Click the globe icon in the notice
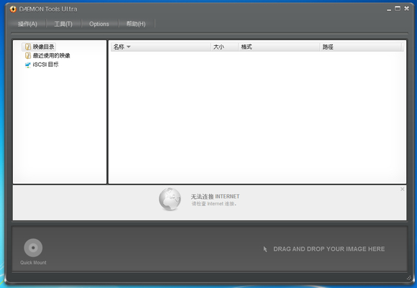This screenshot has height=288, width=417. coord(170,199)
